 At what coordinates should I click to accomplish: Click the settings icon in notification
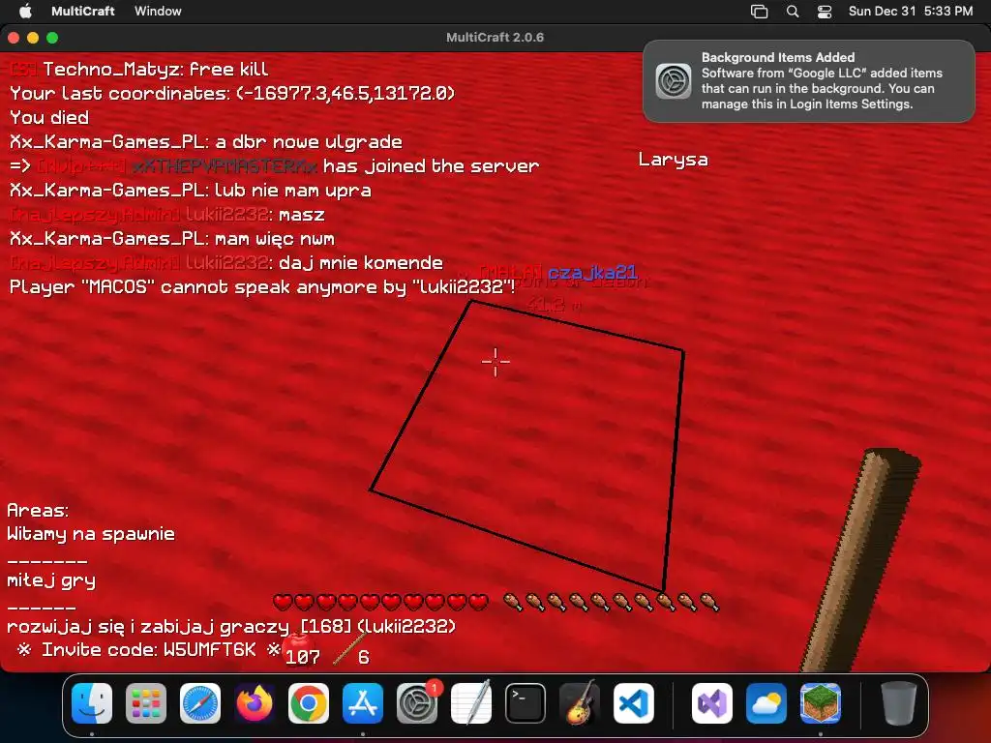point(674,81)
